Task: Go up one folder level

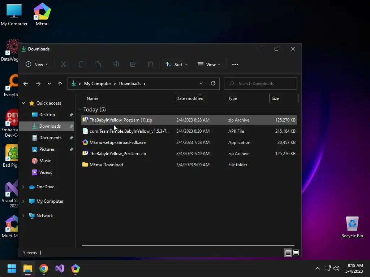Action: (60, 84)
